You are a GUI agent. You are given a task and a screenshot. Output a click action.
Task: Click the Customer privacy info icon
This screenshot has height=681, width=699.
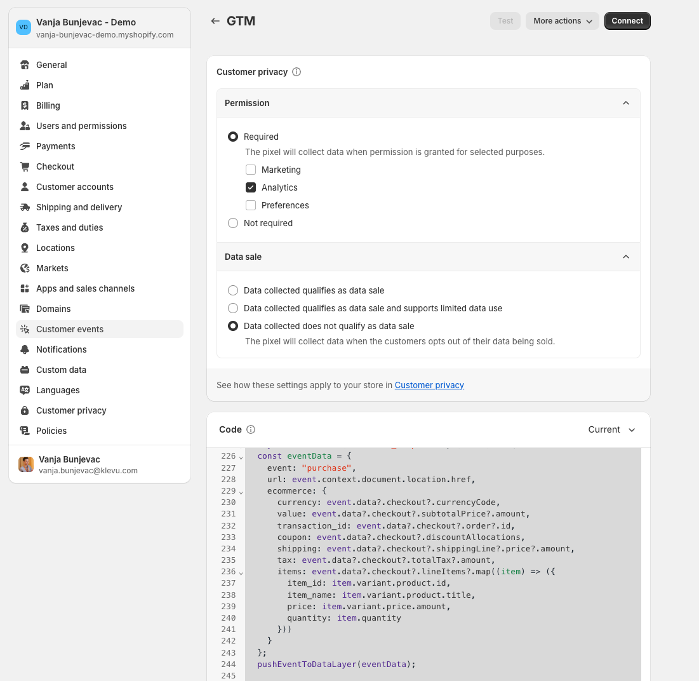point(296,72)
